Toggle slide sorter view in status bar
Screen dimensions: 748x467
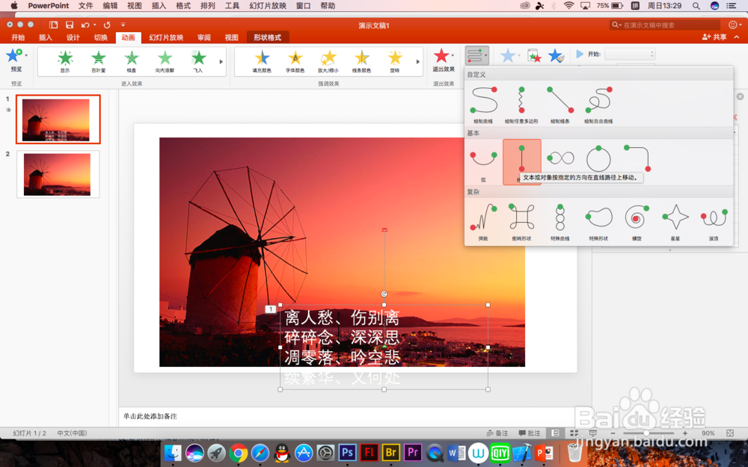pyautogui.click(x=574, y=433)
